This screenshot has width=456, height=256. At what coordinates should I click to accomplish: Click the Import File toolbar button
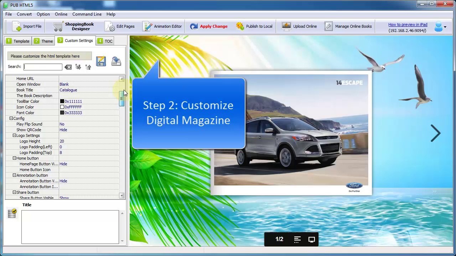pyautogui.click(x=27, y=26)
